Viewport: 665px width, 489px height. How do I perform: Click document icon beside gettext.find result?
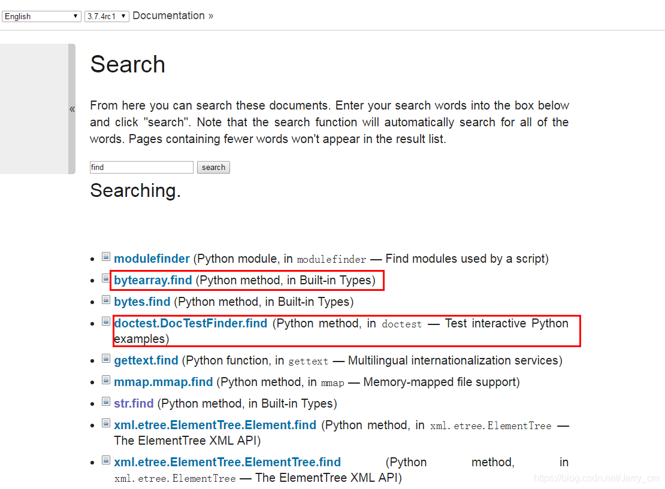[x=106, y=359]
